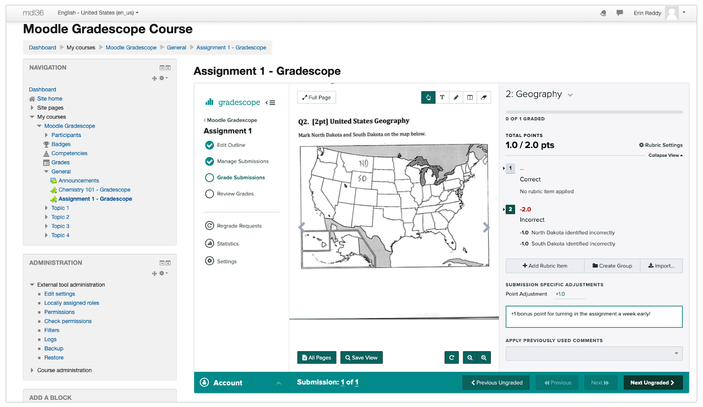Viewport: 703px width, 407px height.
Task: Apply rubric item 1 Correct
Action: (x=510, y=168)
